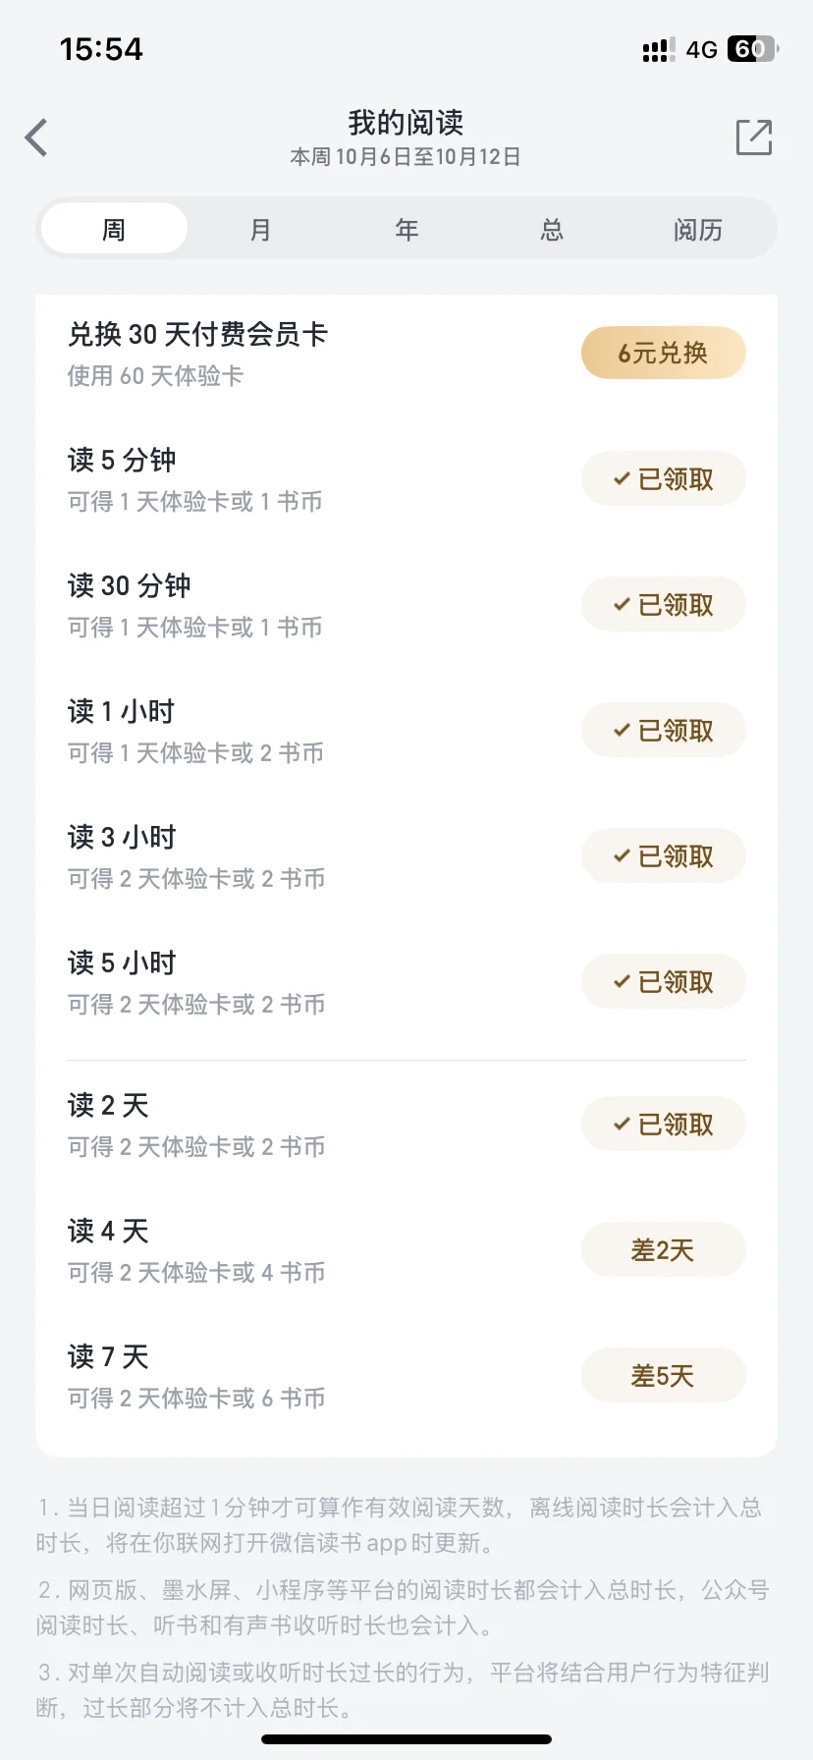The height and width of the screenshot is (1760, 813).
Task: Tap the back arrow icon
Action: point(37,137)
